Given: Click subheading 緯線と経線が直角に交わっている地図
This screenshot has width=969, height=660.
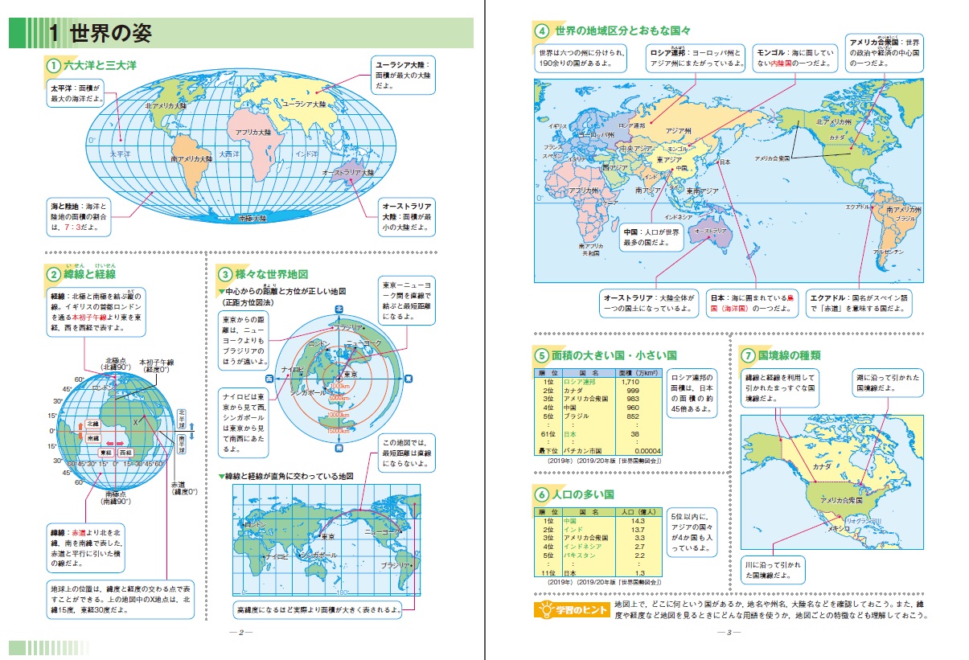Looking at the screenshot, I should pos(290,476).
